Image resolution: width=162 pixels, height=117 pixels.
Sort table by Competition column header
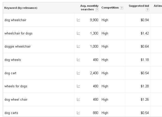[110, 8]
